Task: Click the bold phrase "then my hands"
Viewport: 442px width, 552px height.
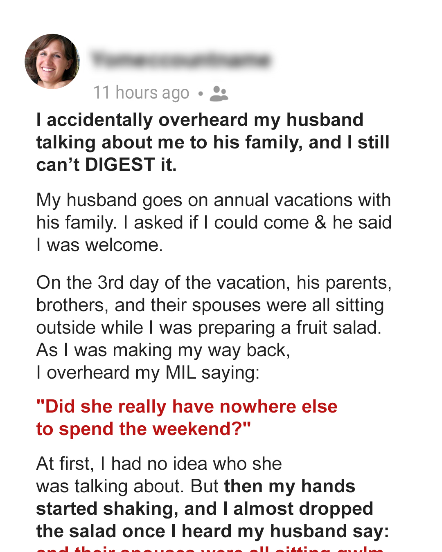Action: (x=289, y=487)
